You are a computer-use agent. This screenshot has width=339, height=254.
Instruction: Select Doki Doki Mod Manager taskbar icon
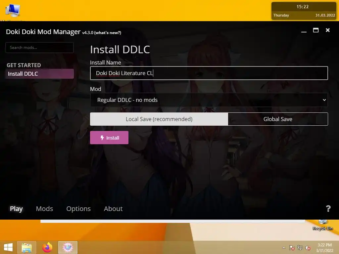68,247
